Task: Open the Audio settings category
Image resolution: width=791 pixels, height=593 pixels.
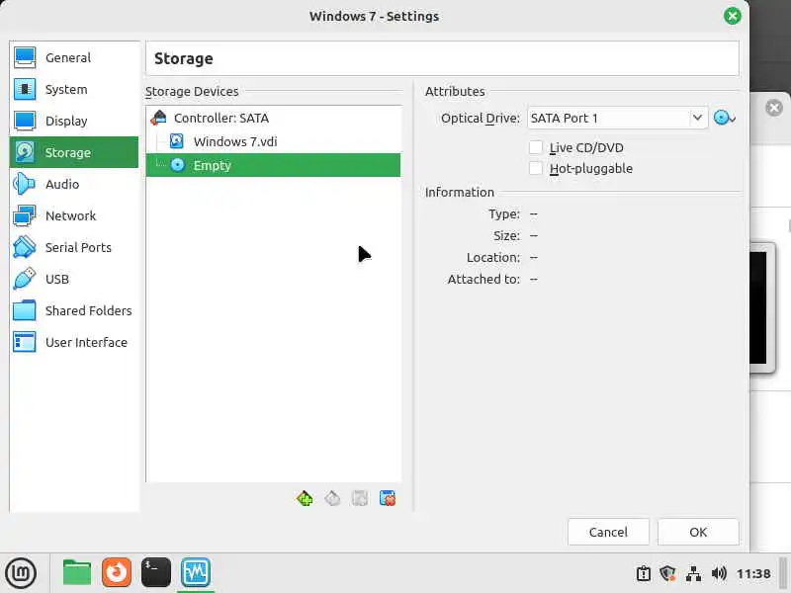Action: (x=73, y=184)
